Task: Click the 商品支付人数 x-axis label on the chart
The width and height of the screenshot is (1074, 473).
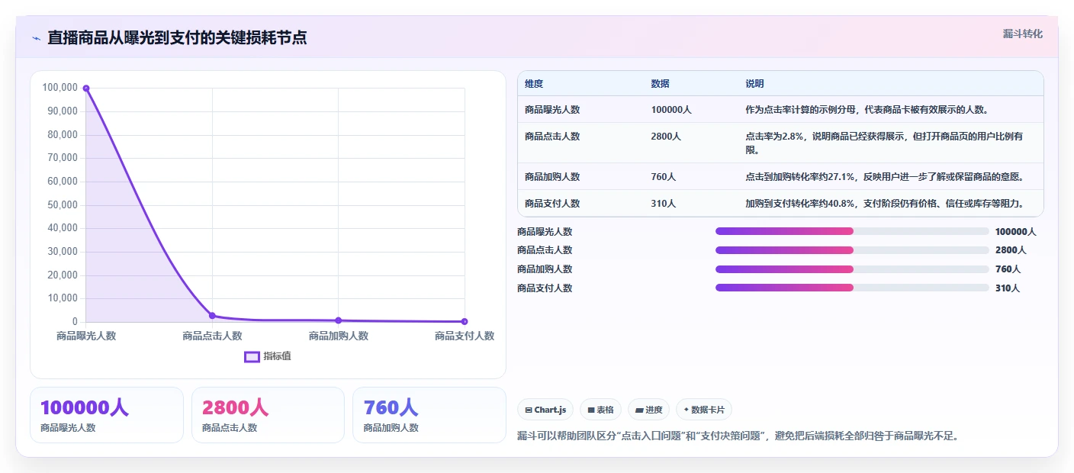Action: [465, 336]
